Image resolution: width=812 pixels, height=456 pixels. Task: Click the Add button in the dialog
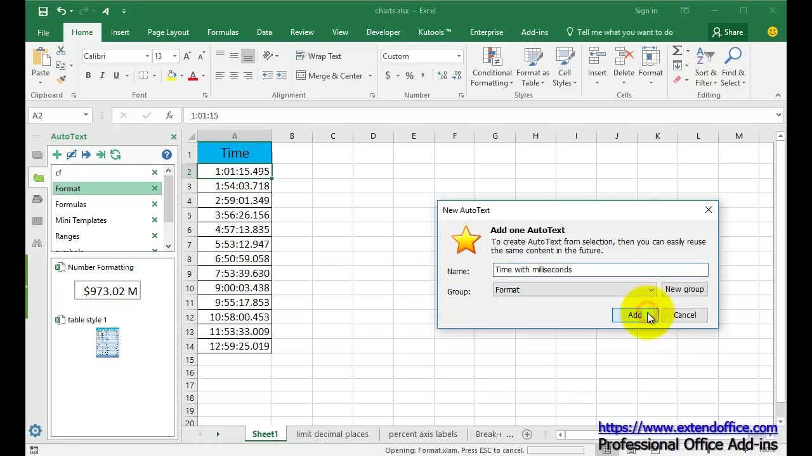point(634,315)
